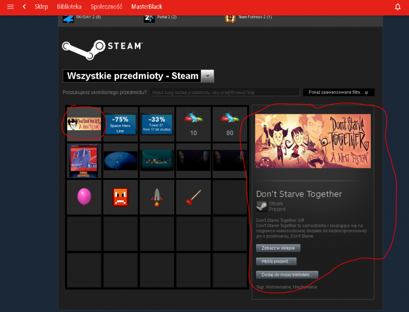Click Dodaj do mojej biblioteki button
This screenshot has width=409, height=312.
tap(287, 275)
